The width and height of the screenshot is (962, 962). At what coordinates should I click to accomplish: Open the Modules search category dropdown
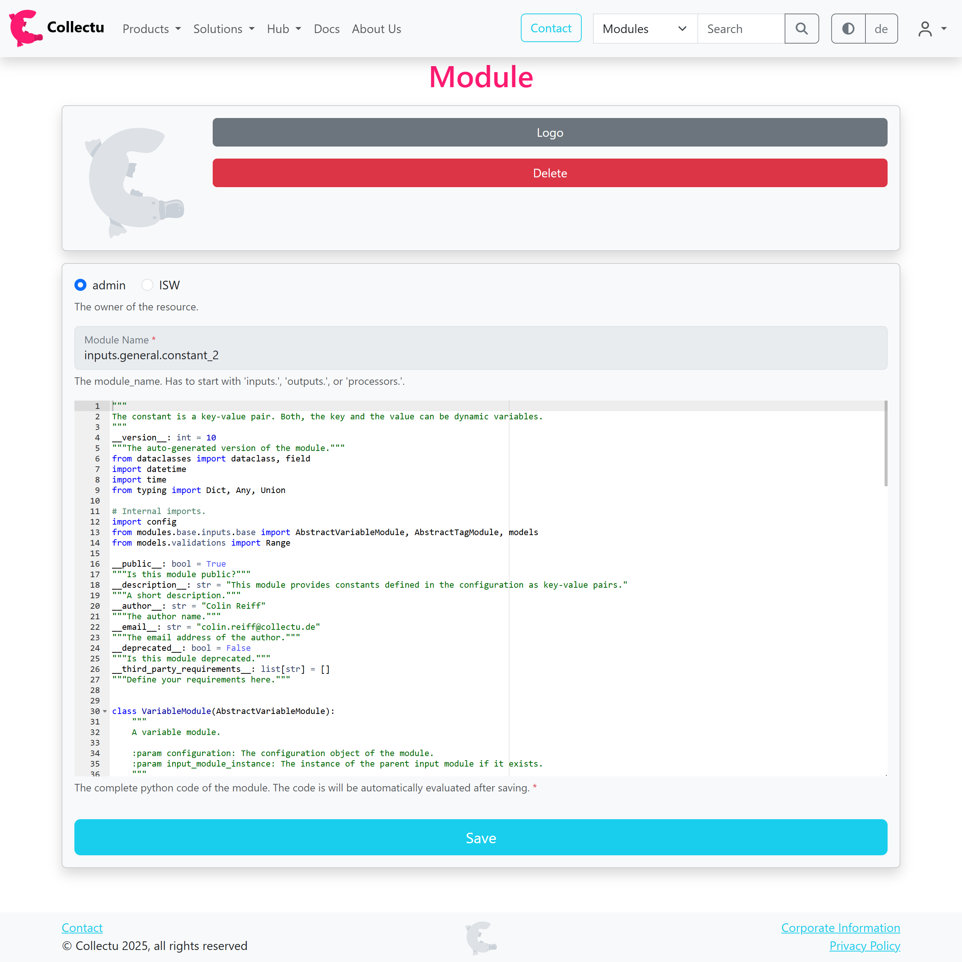pos(644,29)
